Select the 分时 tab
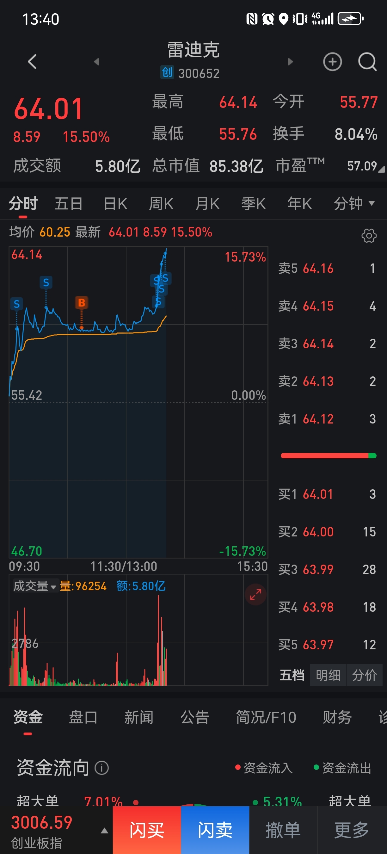The width and height of the screenshot is (387, 854). (23, 203)
